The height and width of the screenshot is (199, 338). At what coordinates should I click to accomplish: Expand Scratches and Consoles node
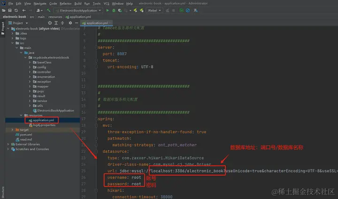point(8,149)
